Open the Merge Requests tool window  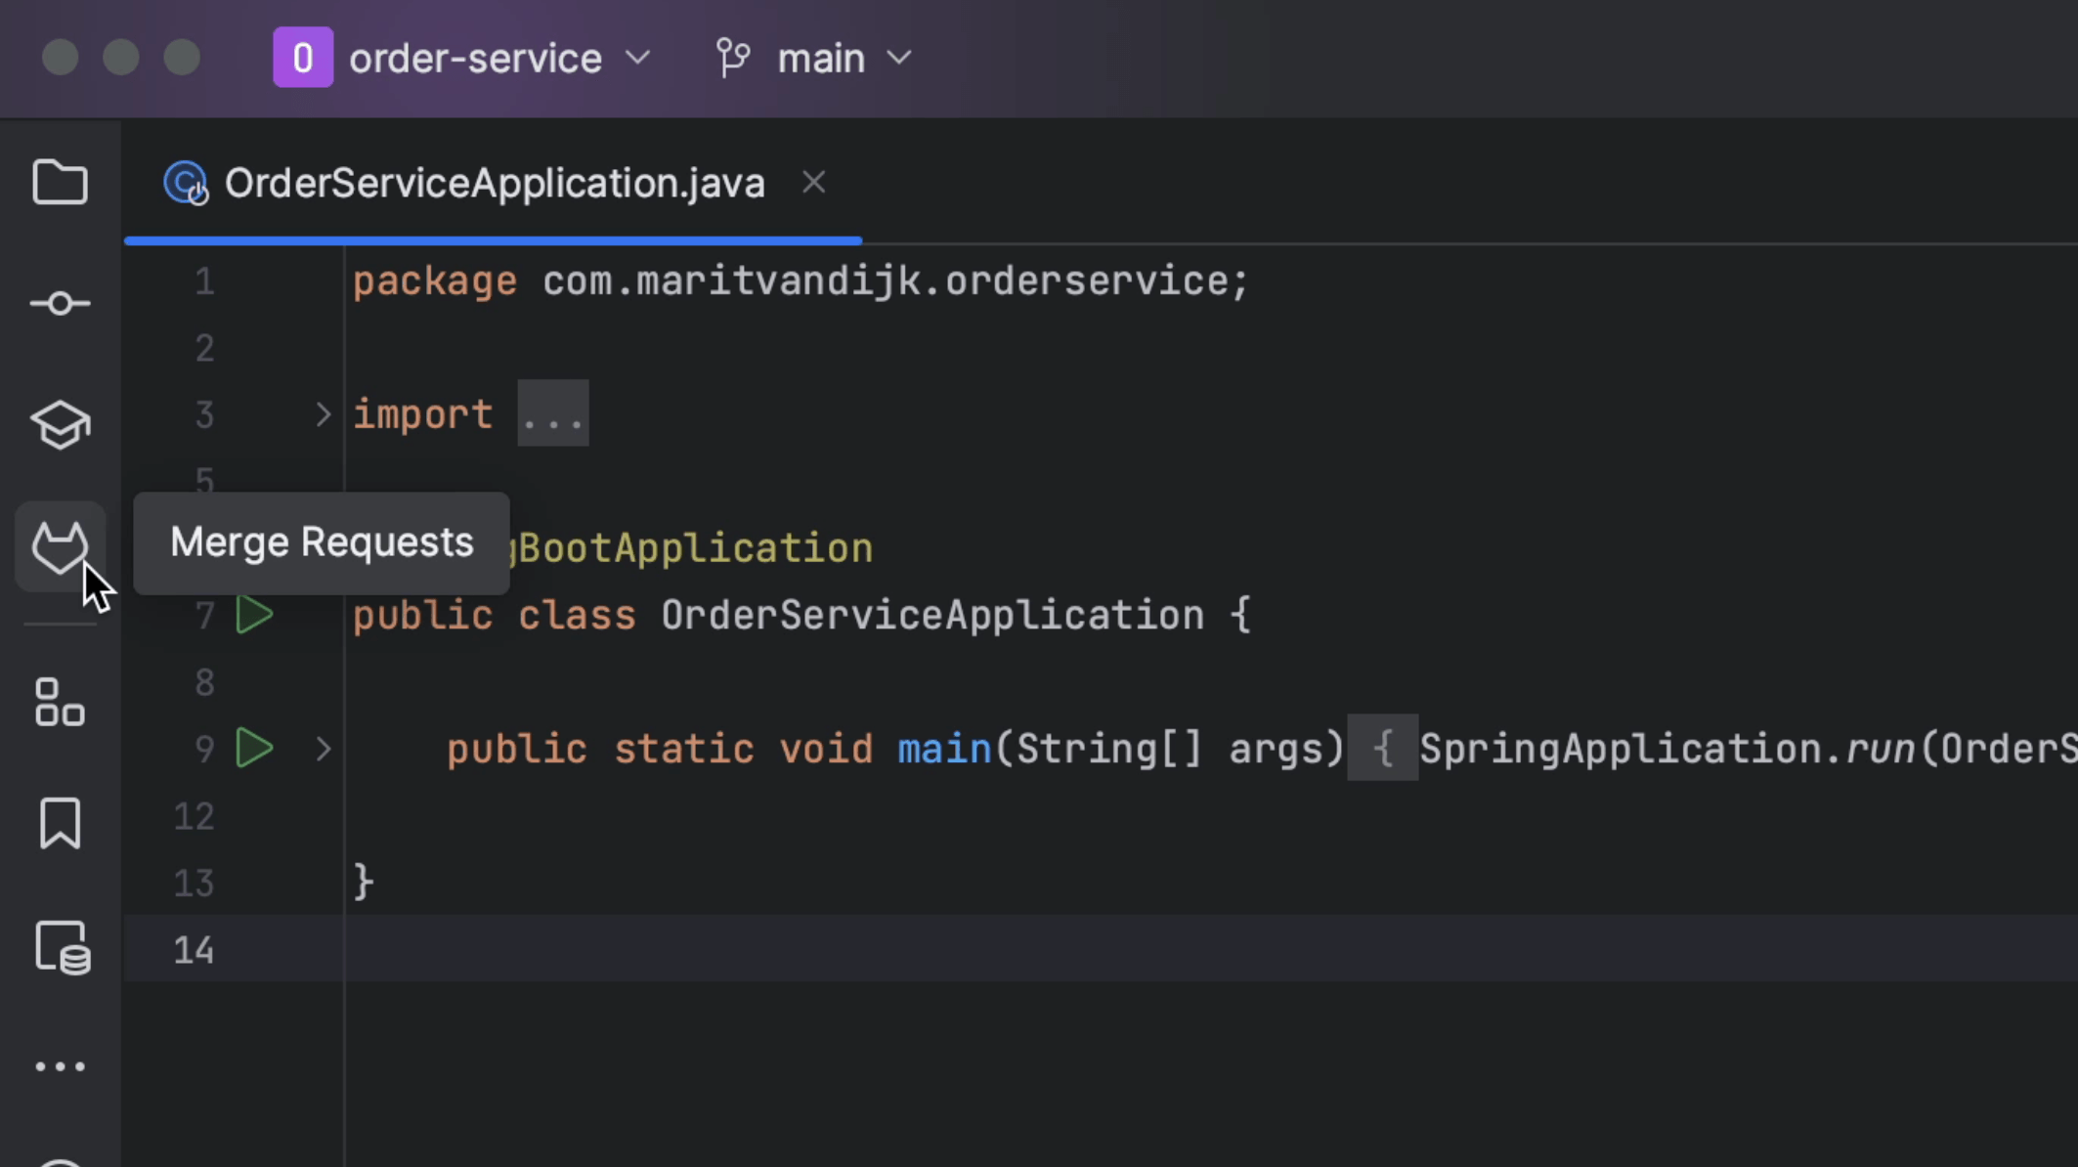point(60,547)
